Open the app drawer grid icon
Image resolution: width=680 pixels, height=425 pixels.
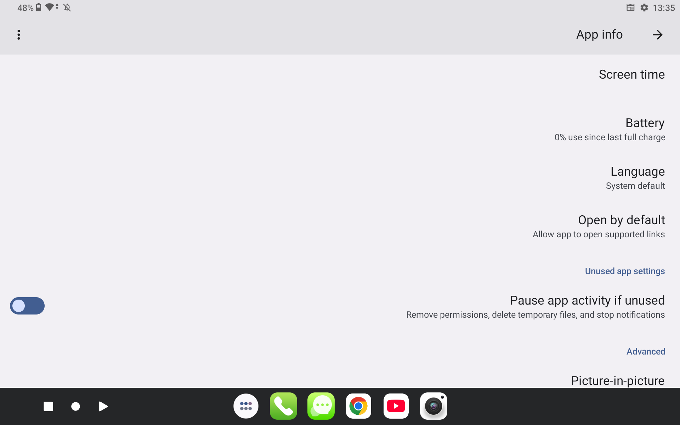point(246,406)
